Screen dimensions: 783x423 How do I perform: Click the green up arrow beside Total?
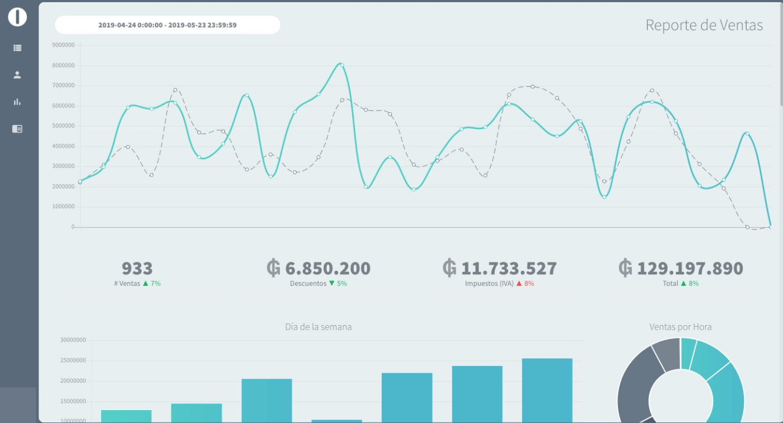(x=683, y=284)
